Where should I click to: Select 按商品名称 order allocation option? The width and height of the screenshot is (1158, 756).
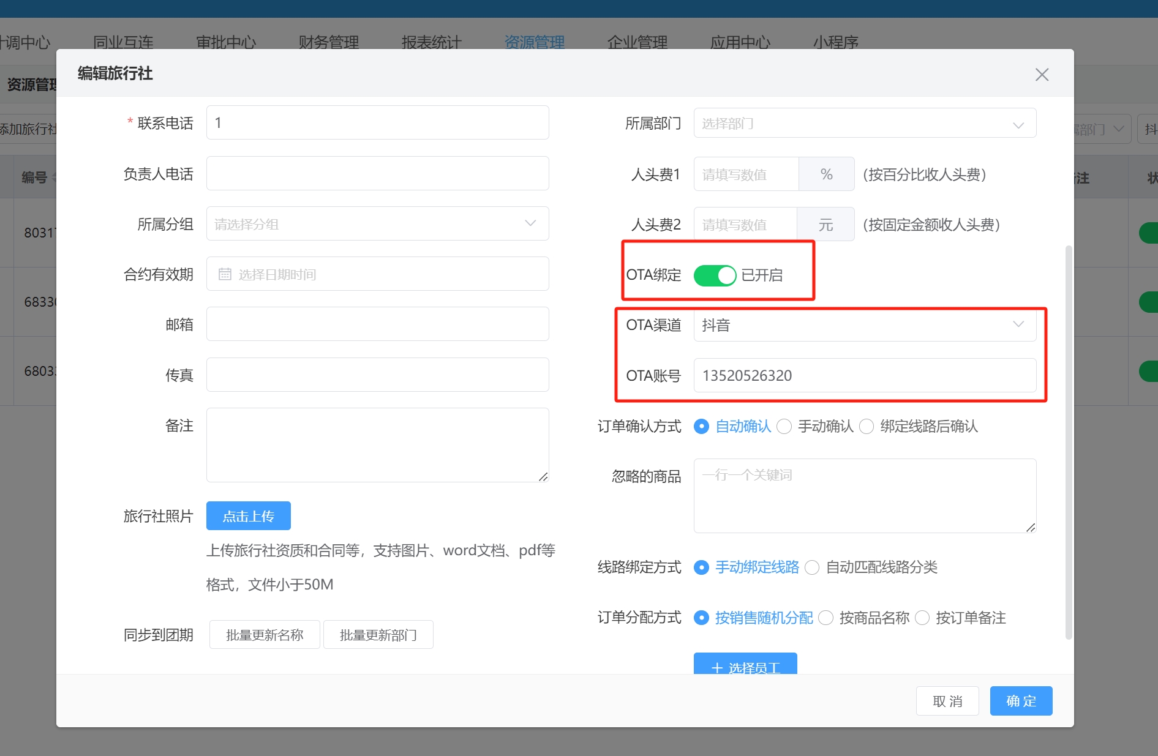[x=825, y=618]
